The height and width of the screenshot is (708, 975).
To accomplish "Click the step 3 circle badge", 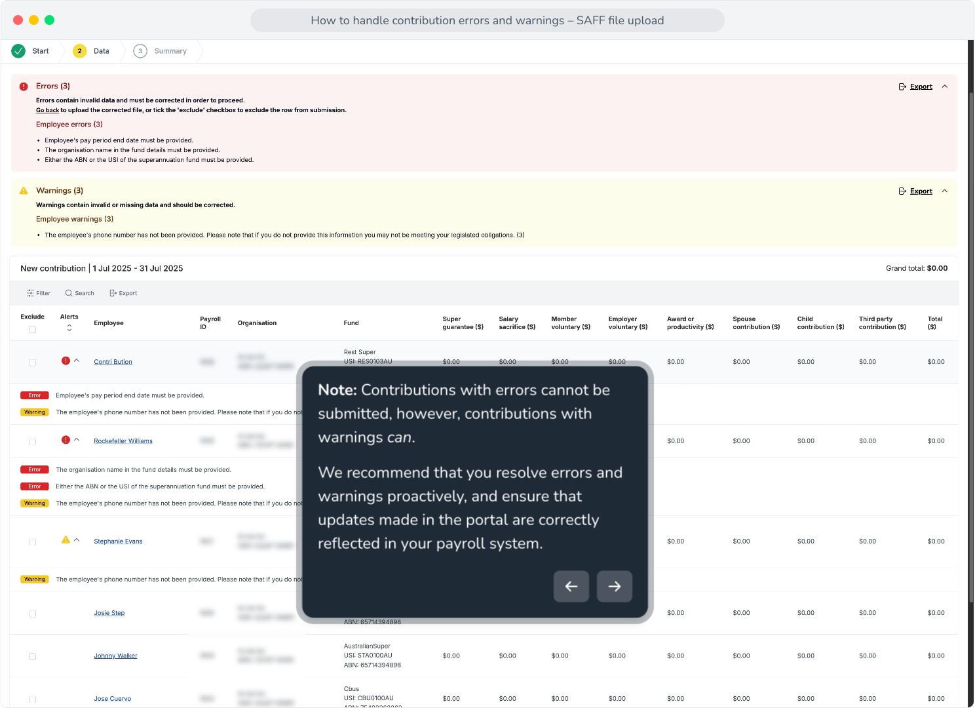I will point(140,51).
